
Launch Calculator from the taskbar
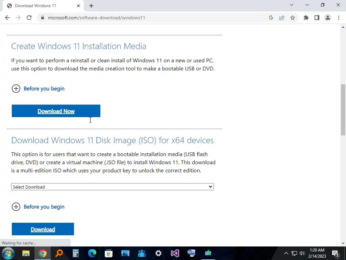click(75, 253)
